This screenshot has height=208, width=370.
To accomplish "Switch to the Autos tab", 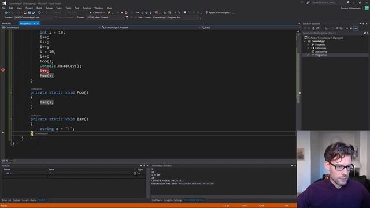I will [34, 200].
